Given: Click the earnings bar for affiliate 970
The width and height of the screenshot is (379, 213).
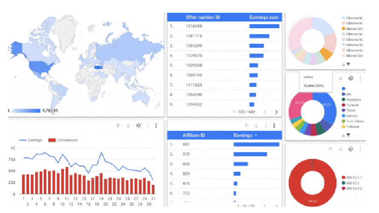Looking at the screenshot, I should (250, 154).
